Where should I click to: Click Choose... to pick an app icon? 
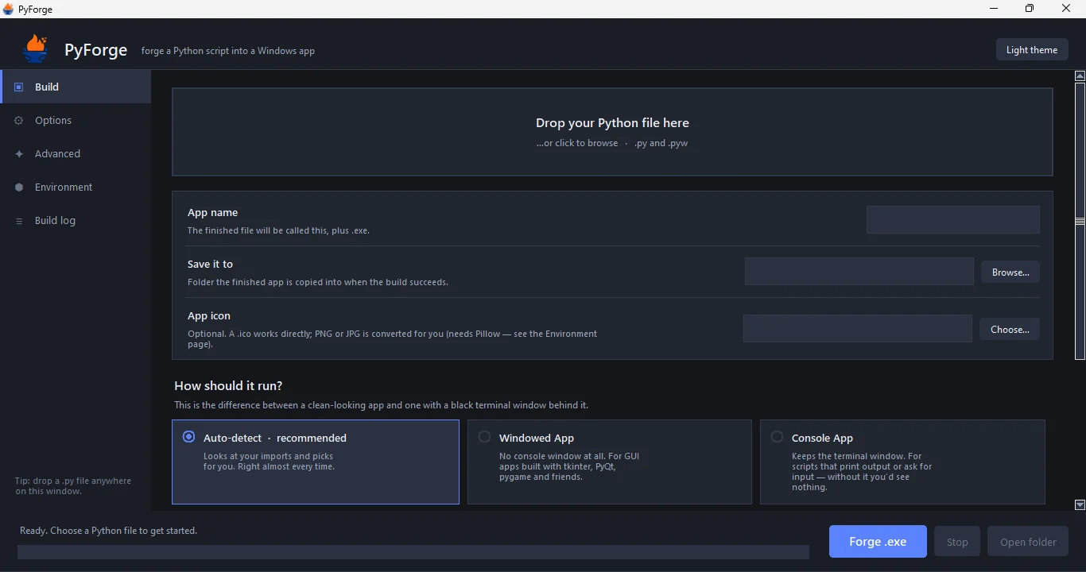click(1010, 330)
